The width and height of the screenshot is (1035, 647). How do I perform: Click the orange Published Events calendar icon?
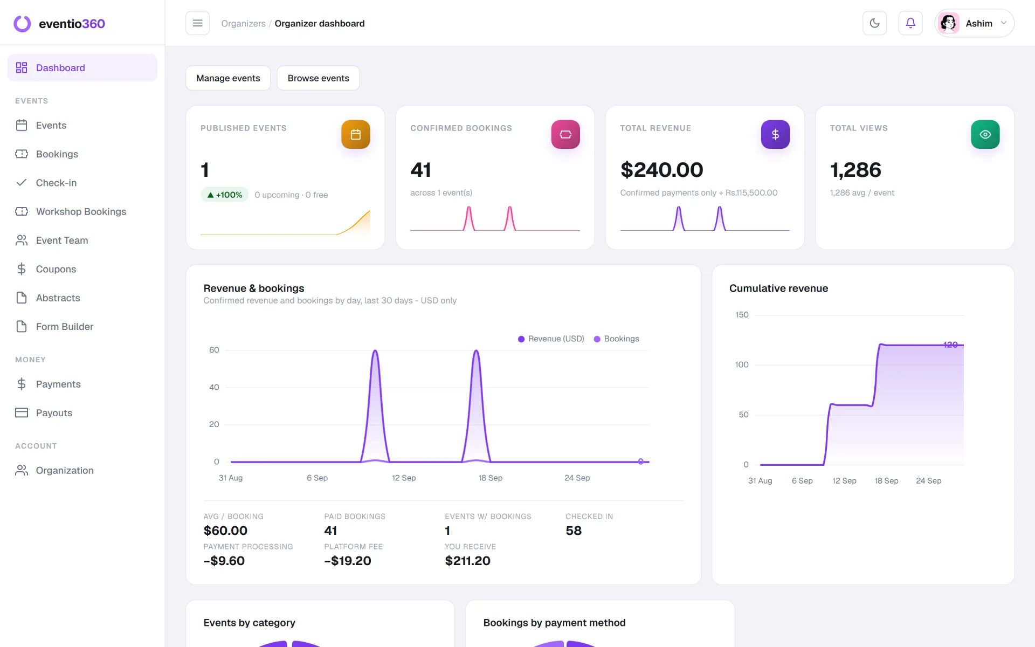(356, 134)
